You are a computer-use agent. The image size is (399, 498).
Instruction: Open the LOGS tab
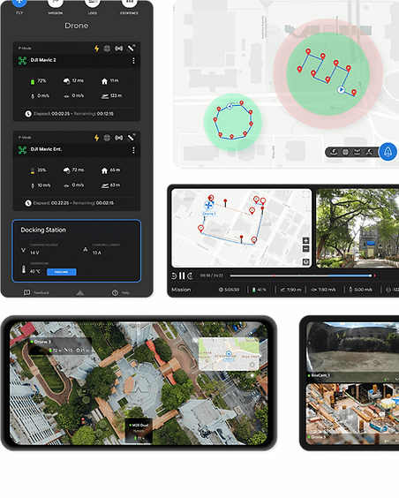[x=93, y=4]
